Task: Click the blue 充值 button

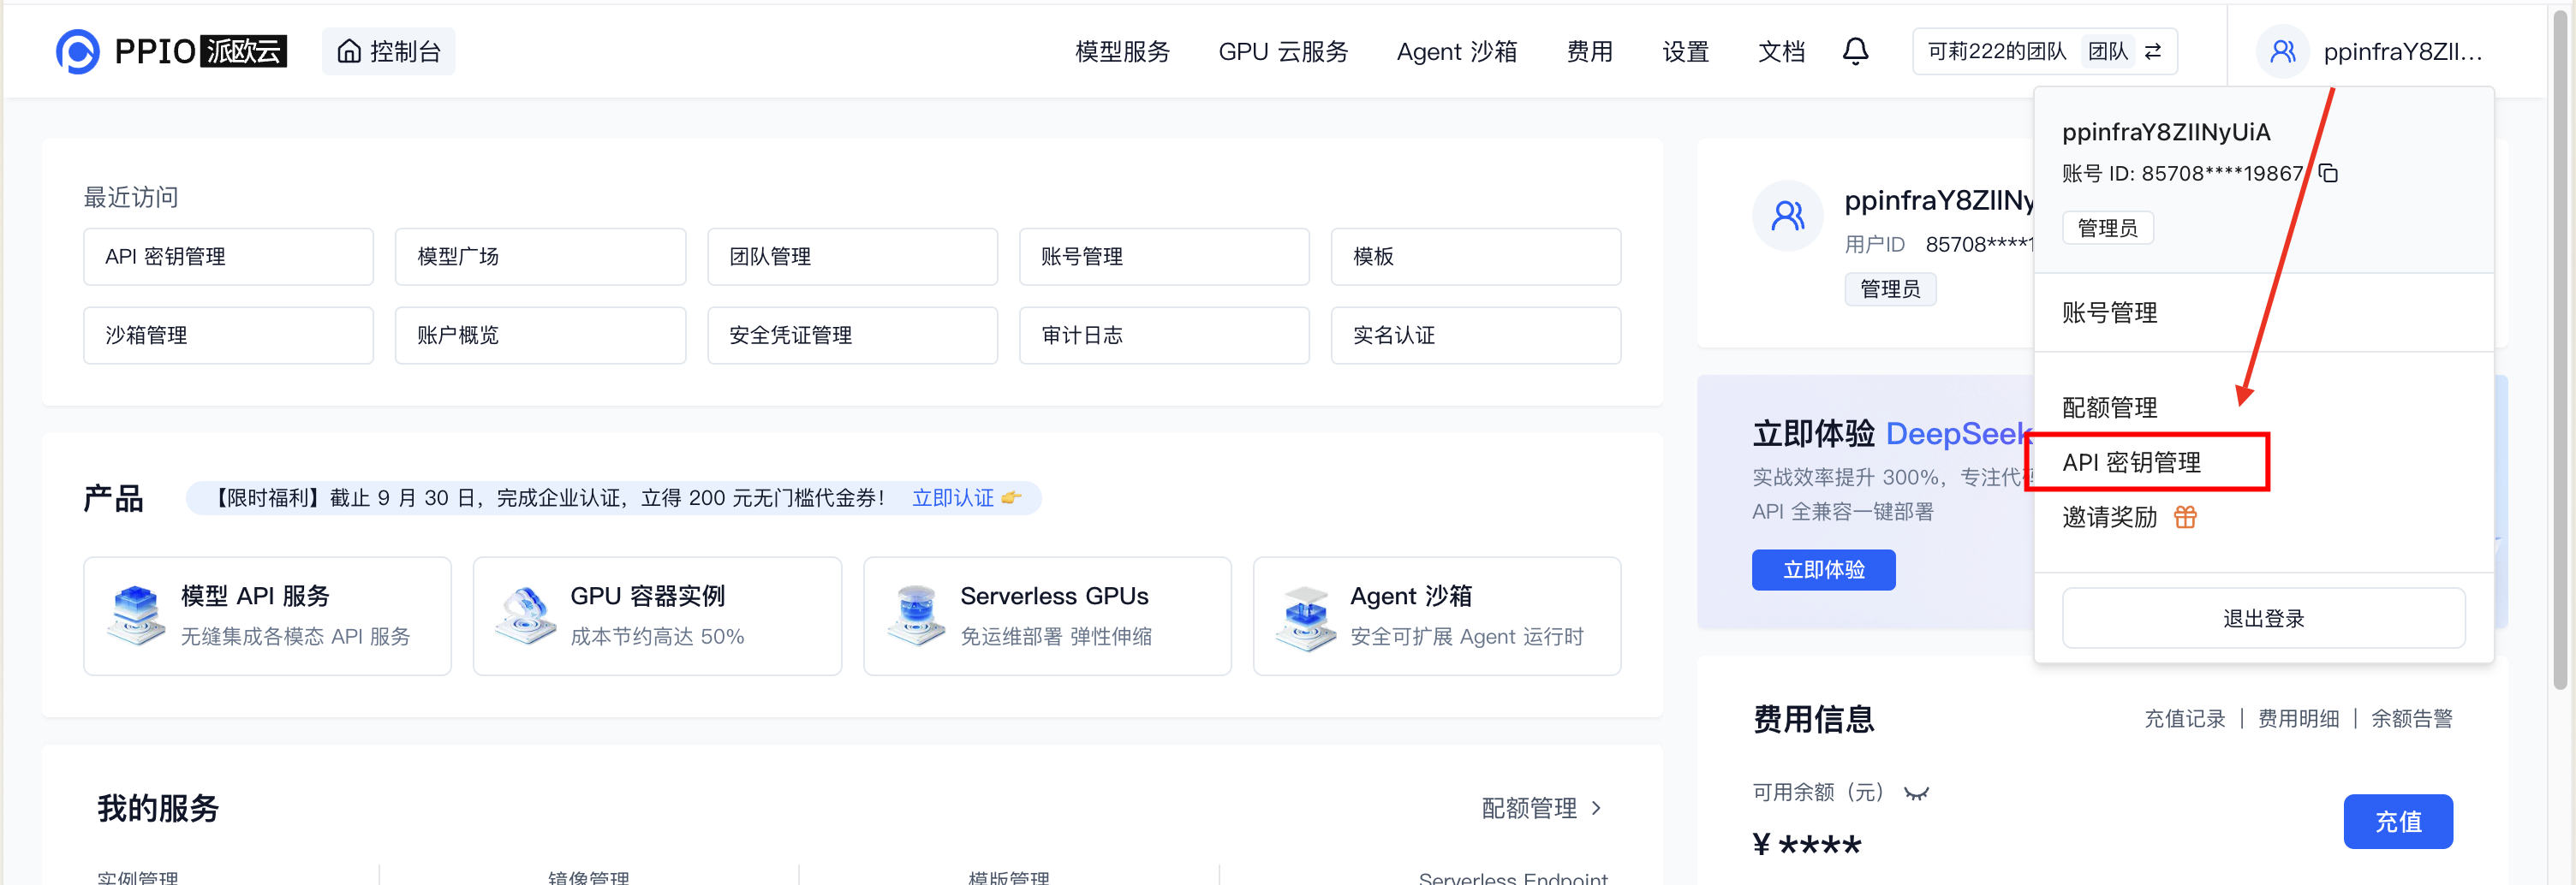Action: pos(2396,821)
